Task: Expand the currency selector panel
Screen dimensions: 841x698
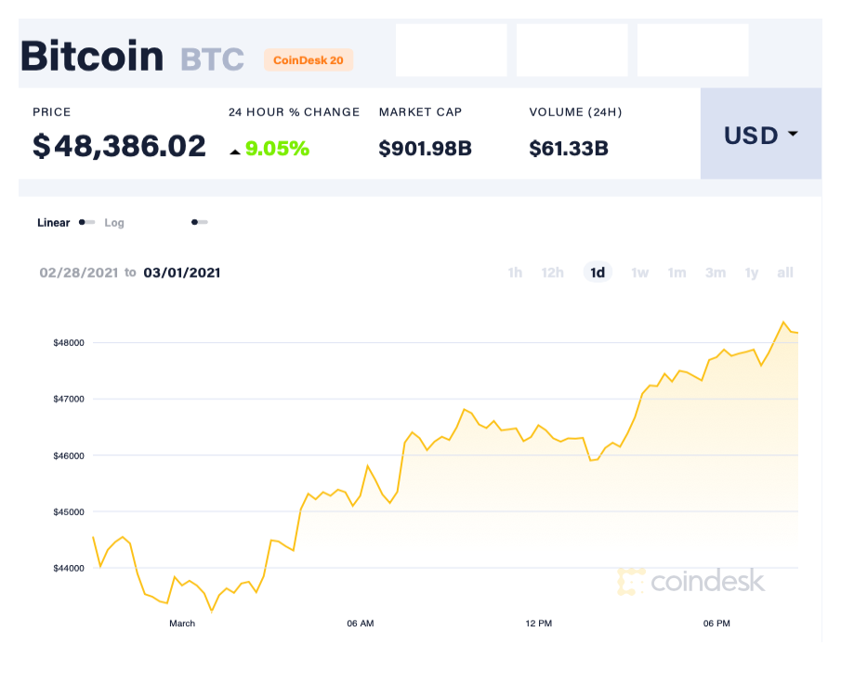Action: click(760, 135)
